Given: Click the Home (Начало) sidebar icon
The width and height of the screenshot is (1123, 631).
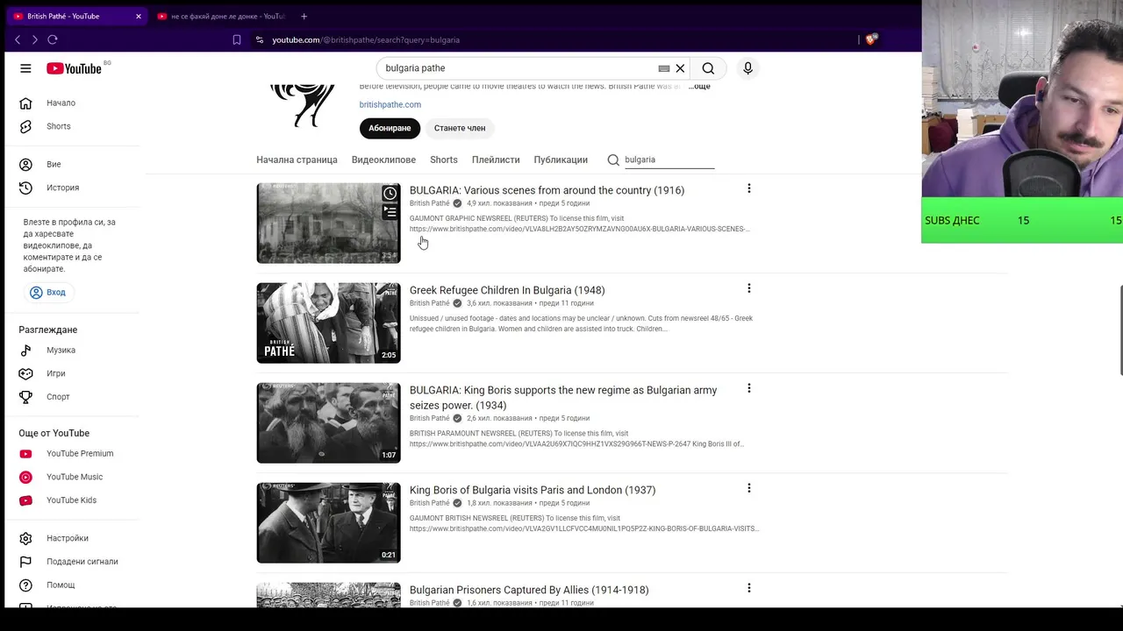Looking at the screenshot, I should tap(25, 103).
